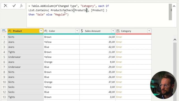Select Underwear cell in row 7

[25, 67]
